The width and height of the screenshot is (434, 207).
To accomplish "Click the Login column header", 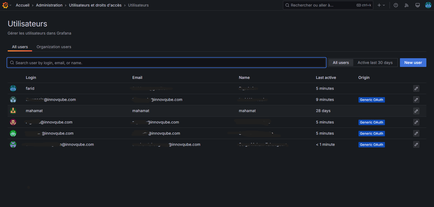I will tap(31, 78).
